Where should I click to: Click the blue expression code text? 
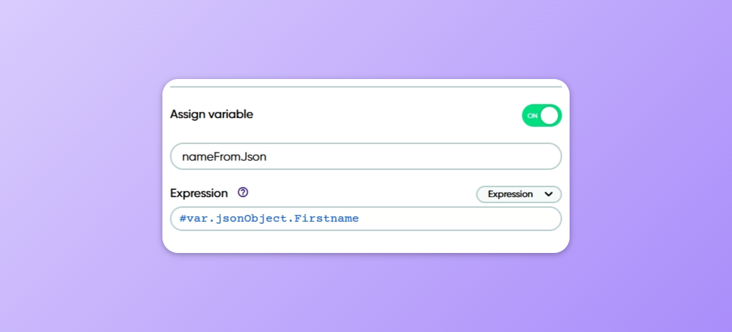click(270, 218)
